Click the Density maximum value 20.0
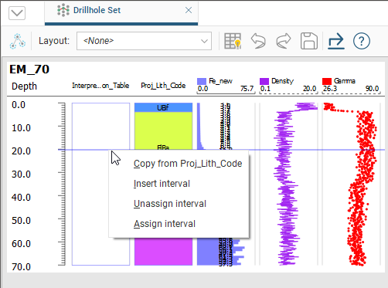The image size is (388, 288). 309,89
